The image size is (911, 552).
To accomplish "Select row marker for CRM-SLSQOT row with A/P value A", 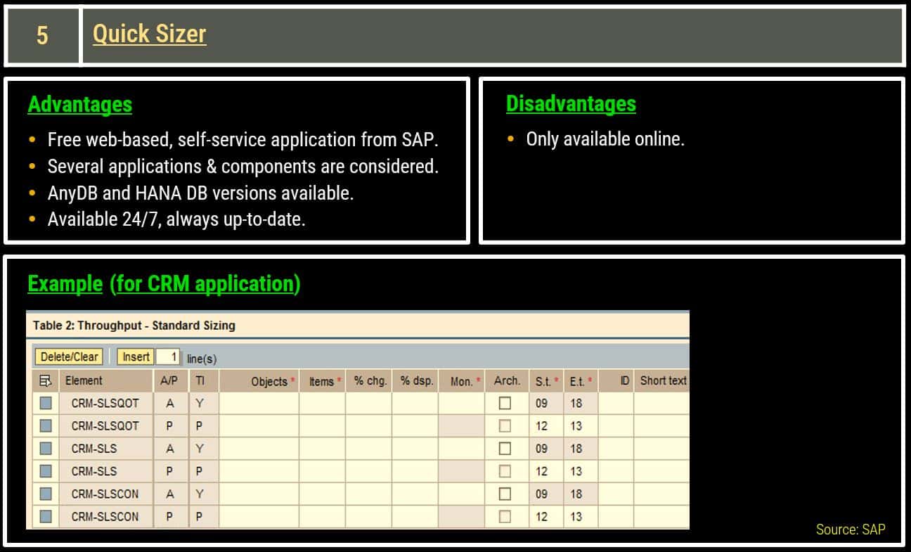I will (46, 404).
